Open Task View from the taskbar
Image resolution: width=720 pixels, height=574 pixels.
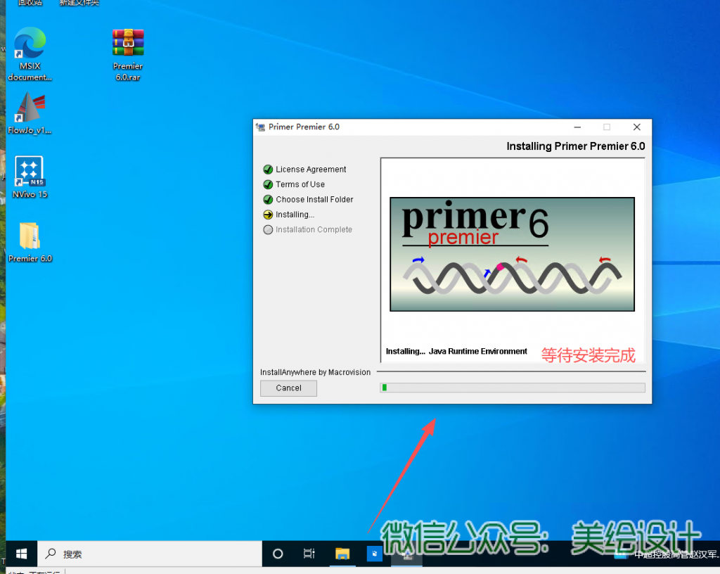click(x=309, y=554)
